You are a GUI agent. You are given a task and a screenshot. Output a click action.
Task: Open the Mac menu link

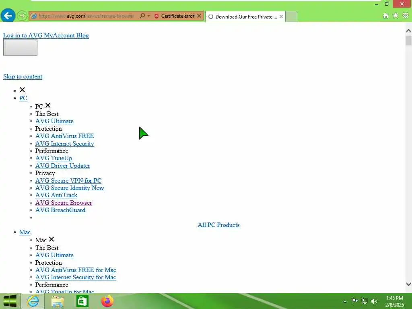tap(25, 232)
